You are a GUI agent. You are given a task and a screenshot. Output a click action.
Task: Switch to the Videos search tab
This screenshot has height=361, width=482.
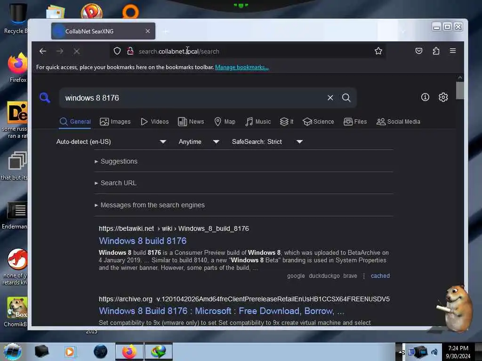click(x=154, y=122)
